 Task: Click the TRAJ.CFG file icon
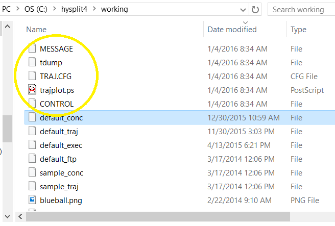33,77
